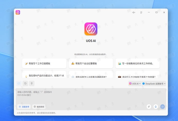This screenshot has width=178, height=121.
Task: Open the voice waveform conversation icon
Action: point(133,12)
